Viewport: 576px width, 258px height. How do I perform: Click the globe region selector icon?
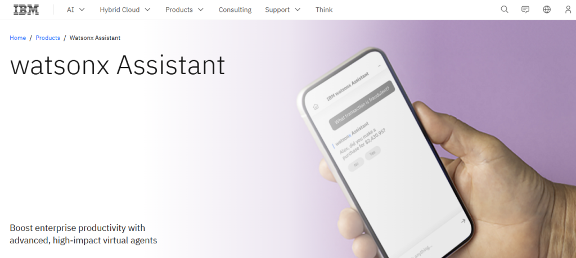click(547, 10)
